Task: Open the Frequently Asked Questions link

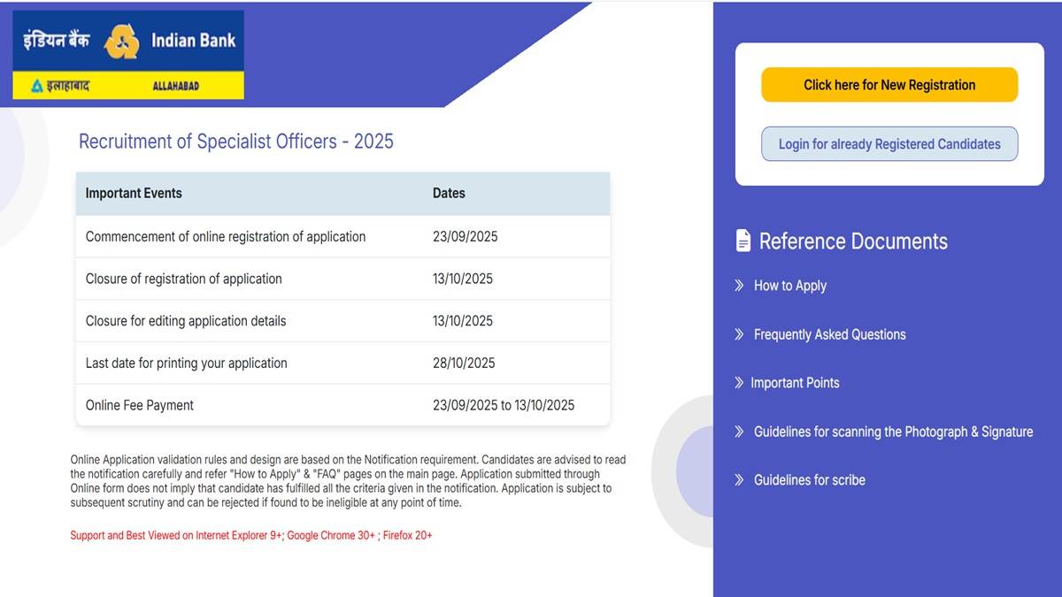Action: 830,334
